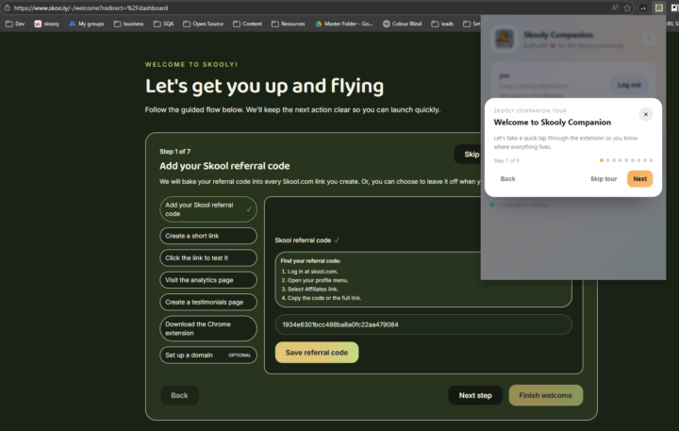
Task: Jump to the second tour progress dot
Action: (606, 160)
